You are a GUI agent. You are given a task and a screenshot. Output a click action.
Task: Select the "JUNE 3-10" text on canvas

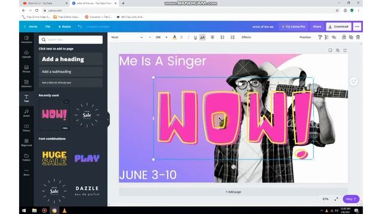pyautogui.click(x=148, y=175)
